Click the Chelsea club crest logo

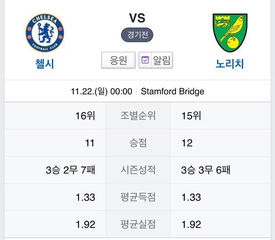(45, 32)
